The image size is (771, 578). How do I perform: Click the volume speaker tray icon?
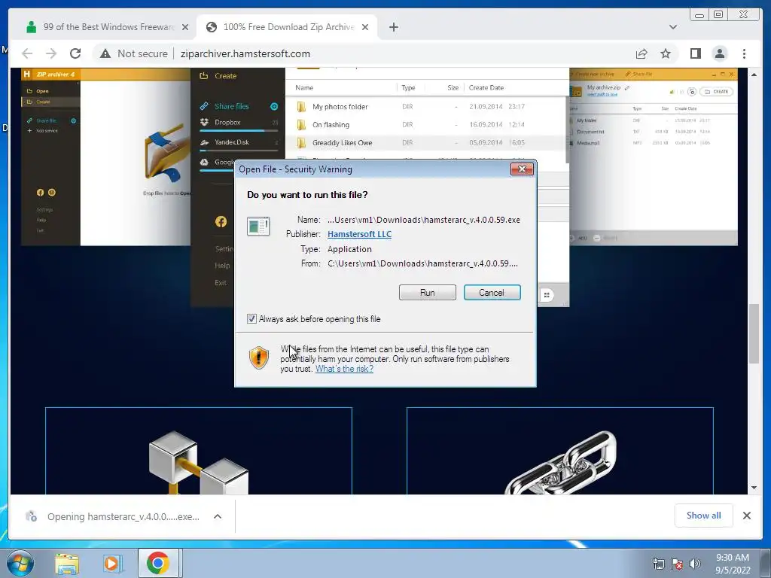[694, 564]
